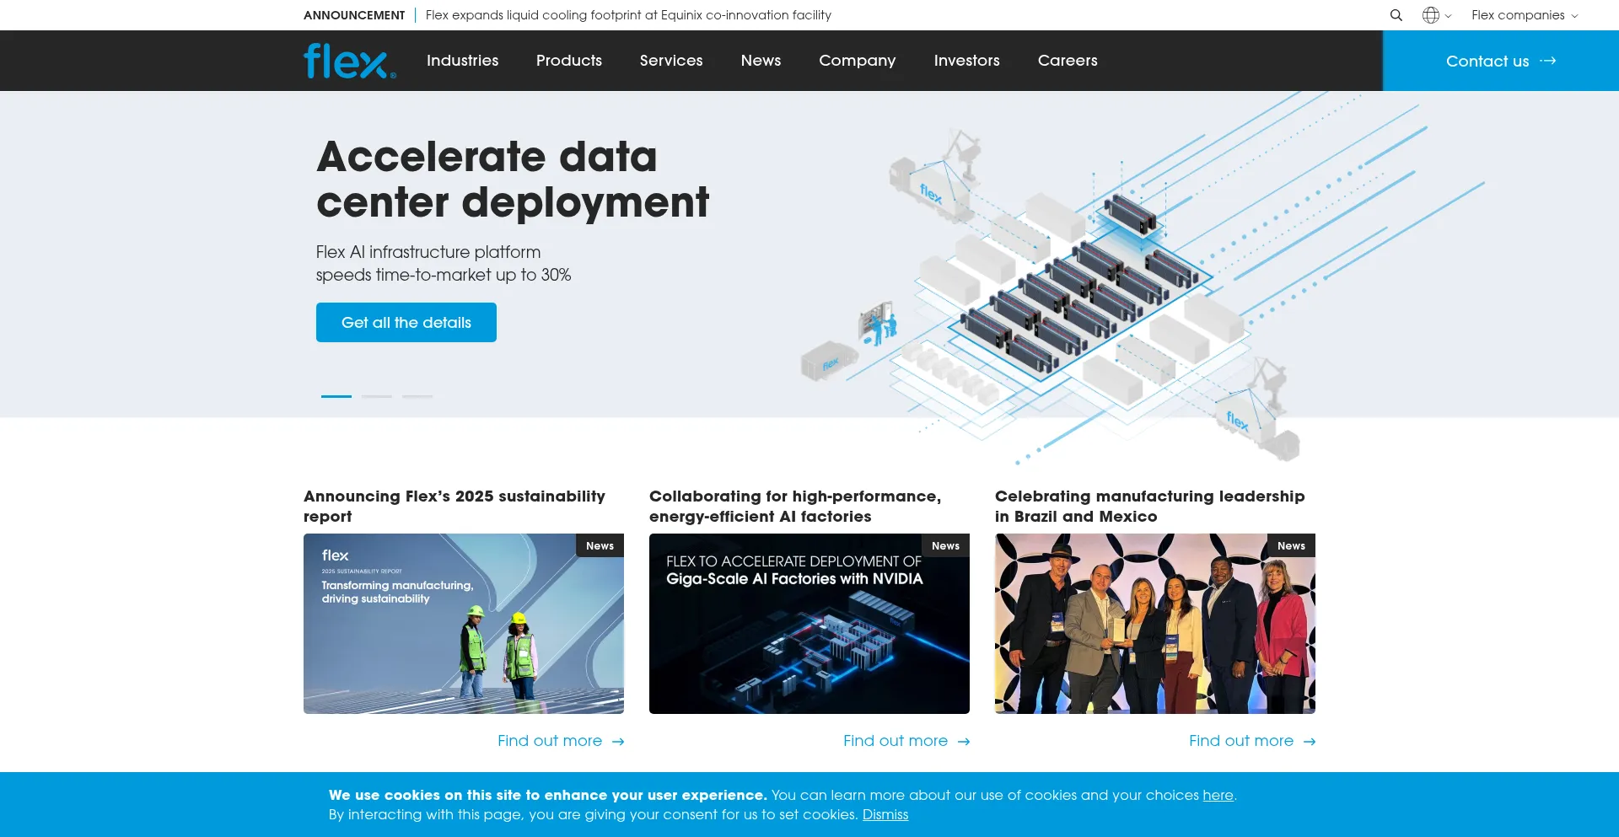Click arrow beside sustainability report Find out more
The height and width of the screenshot is (837, 1619).
tap(618, 742)
